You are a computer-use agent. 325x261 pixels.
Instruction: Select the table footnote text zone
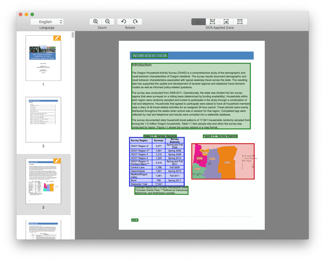161,190
